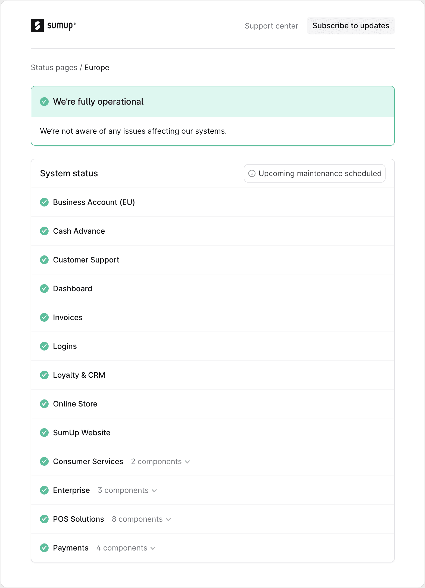Click the Online Store status checkmark icon
This screenshot has height=588, width=425.
point(44,404)
